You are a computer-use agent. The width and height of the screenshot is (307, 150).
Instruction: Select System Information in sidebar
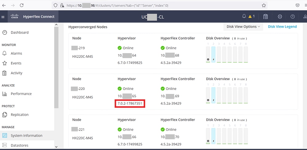tap(26, 136)
